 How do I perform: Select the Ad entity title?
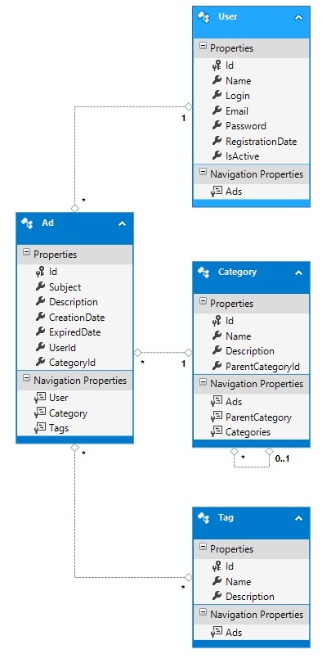(x=47, y=223)
